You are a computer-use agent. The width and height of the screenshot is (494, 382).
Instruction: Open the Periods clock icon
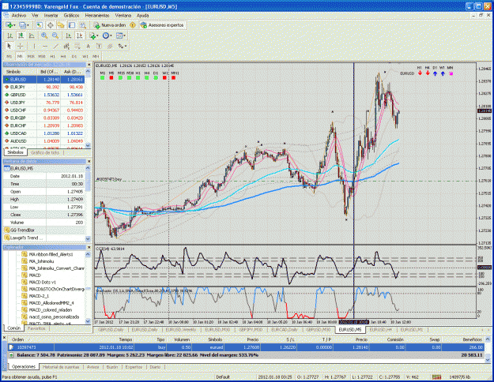[106, 36]
